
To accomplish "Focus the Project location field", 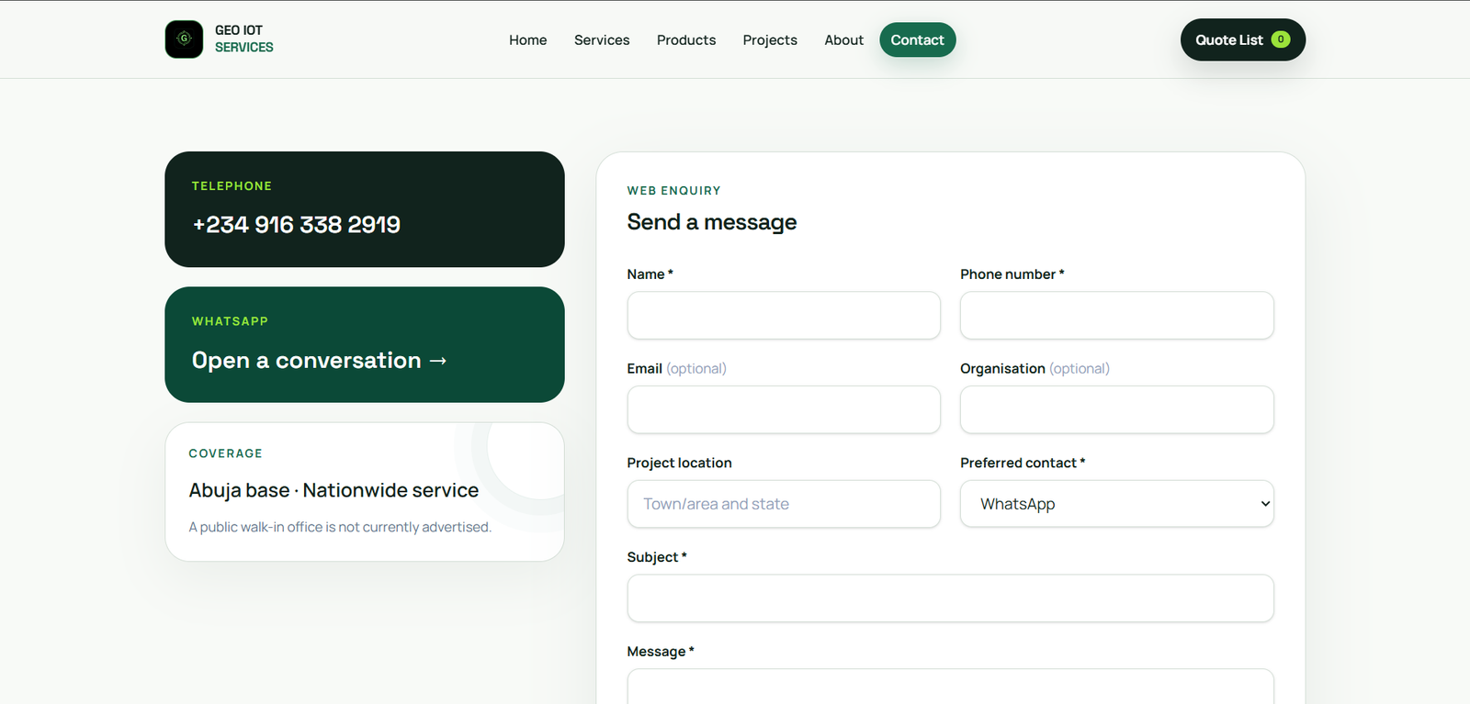I will (784, 504).
